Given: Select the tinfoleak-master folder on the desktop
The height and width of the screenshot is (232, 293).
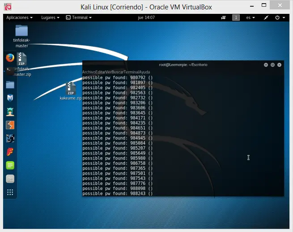Looking at the screenshot, I should point(21,36).
